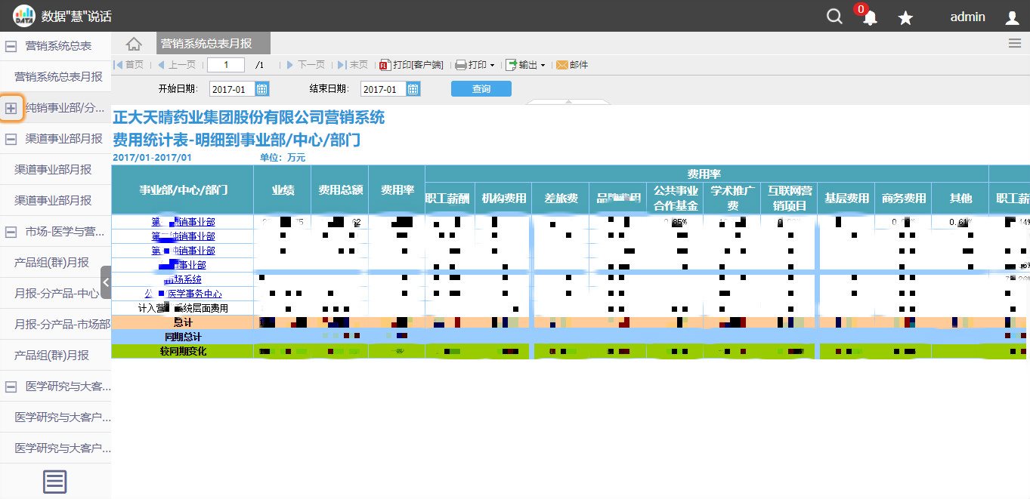Screen dimensions: 1030x499
Task: Open 营销系统总表月报 in the sidebar
Action: tap(58, 77)
